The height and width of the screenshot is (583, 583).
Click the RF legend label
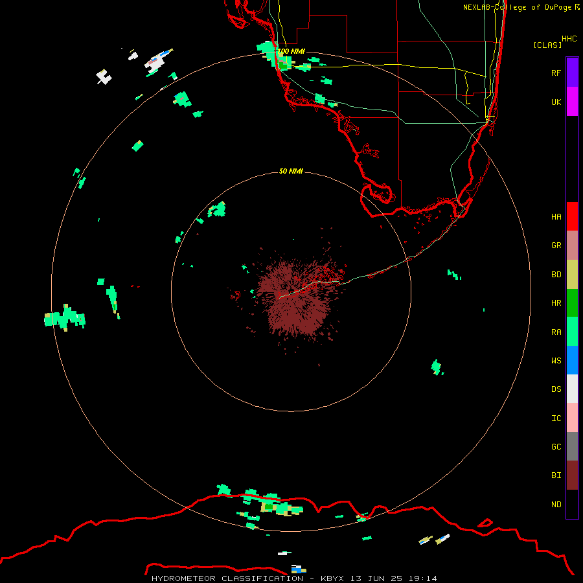(556, 73)
